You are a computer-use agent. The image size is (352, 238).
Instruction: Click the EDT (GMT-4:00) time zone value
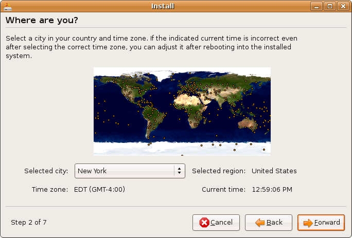pyautogui.click(x=100, y=190)
